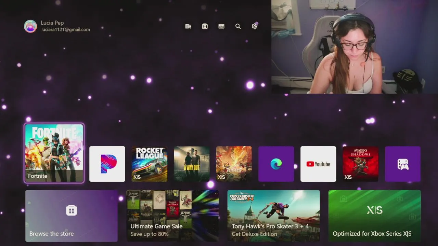The height and width of the screenshot is (246, 438).
Task: Select the Lucia Pep profile avatar
Action: [x=30, y=26]
